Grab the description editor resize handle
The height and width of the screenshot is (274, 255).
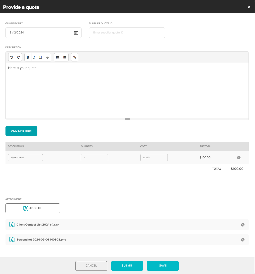(127, 119)
